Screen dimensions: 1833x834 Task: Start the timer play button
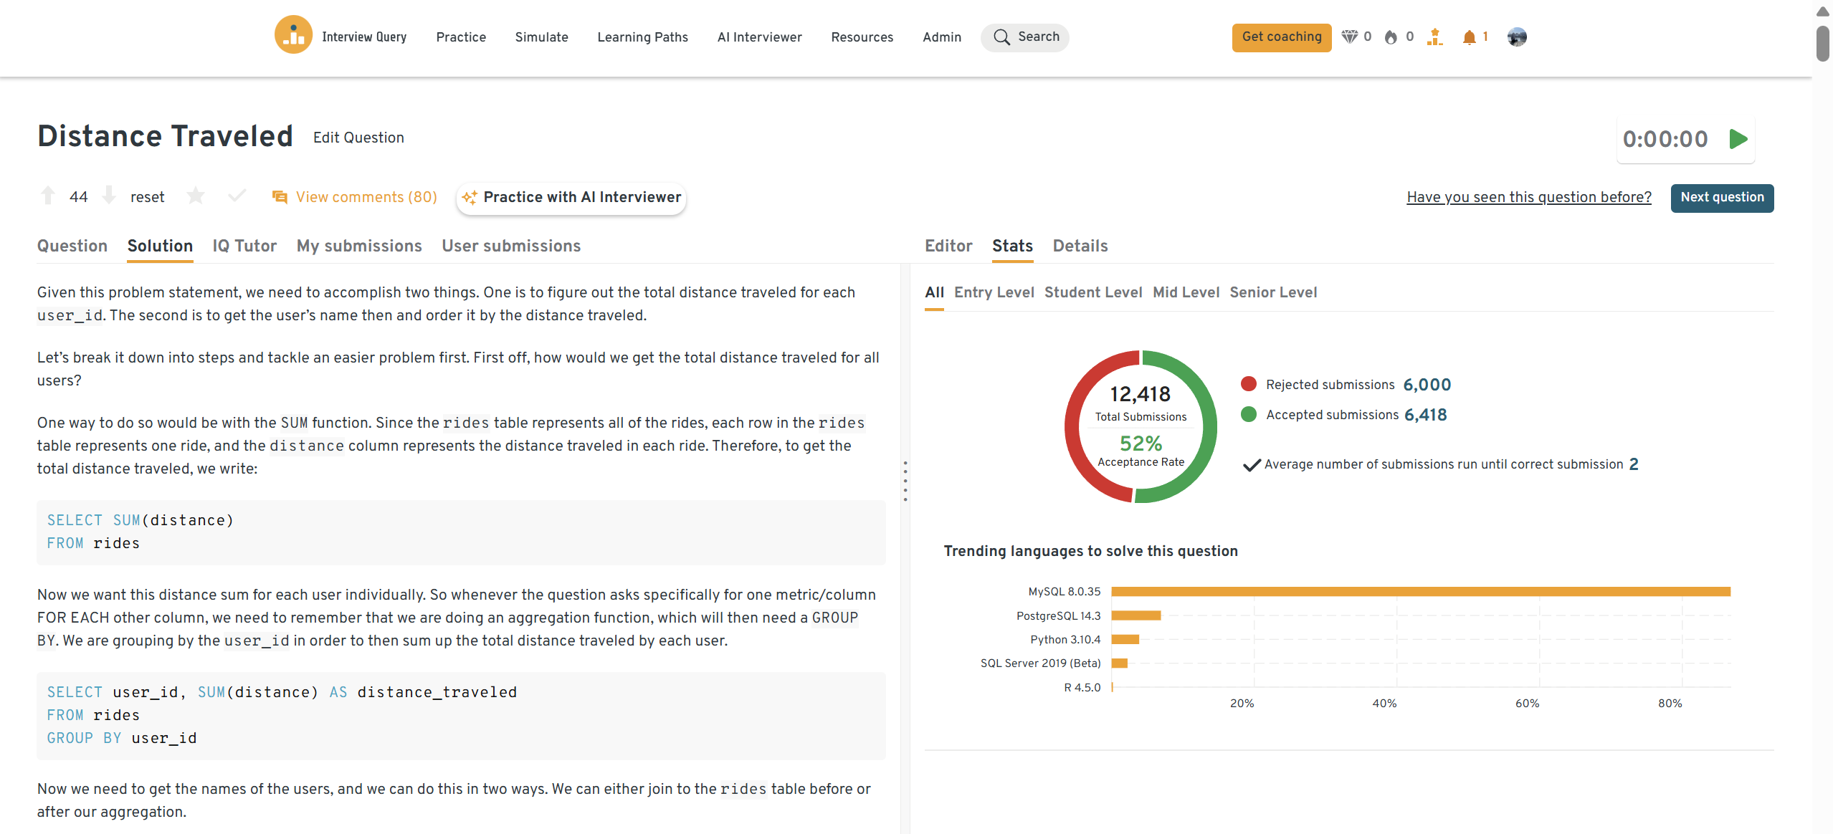coord(1738,139)
